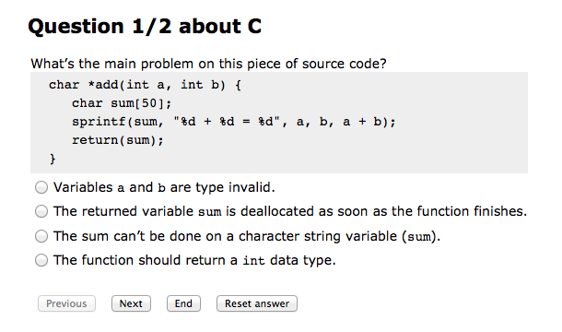Screen dimensions: 562x332
Task: End the quiz with End button
Action: click(183, 303)
